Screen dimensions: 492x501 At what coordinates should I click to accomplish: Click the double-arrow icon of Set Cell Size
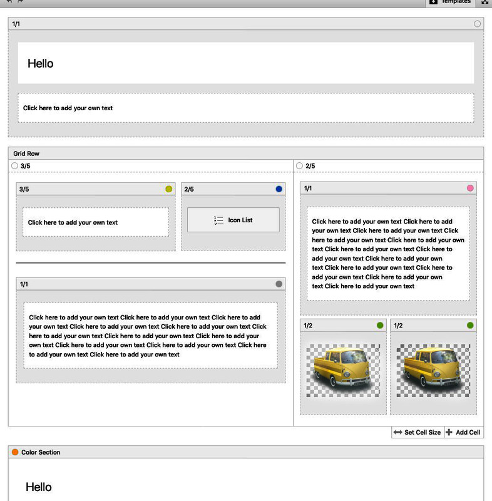point(398,432)
